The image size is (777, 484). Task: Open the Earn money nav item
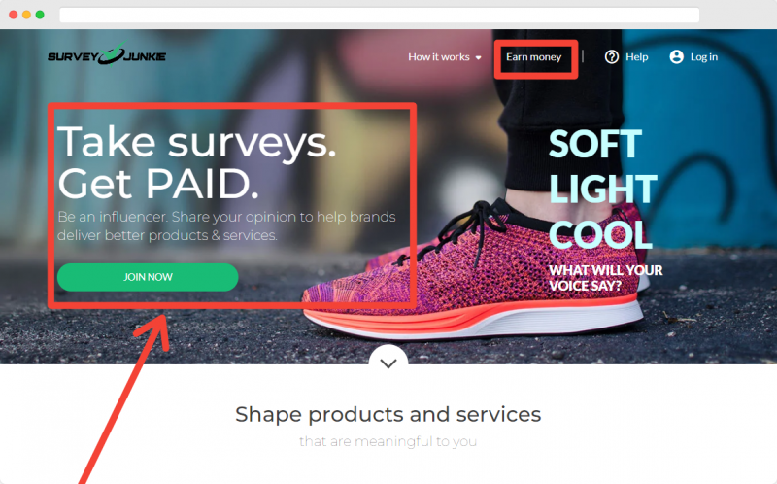533,57
